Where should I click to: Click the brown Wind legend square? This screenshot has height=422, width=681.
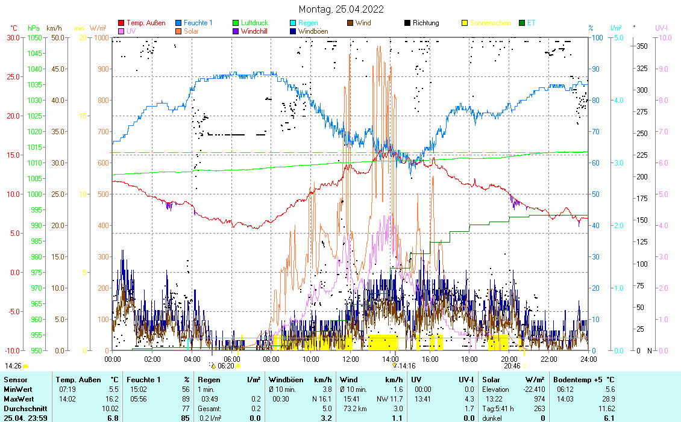point(351,23)
